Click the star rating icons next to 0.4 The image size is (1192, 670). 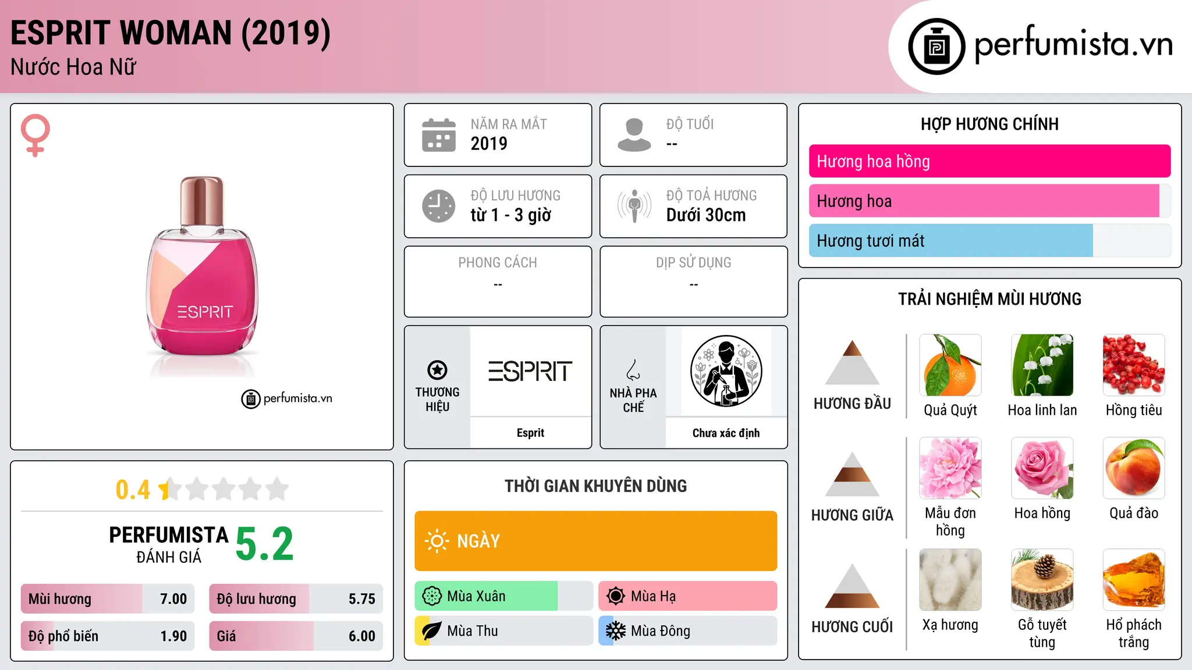point(223,489)
